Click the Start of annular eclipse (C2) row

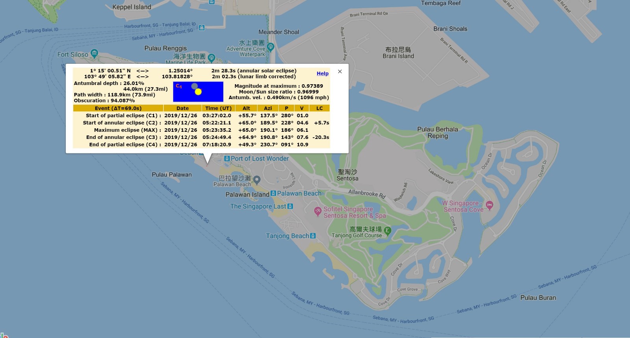[201, 123]
